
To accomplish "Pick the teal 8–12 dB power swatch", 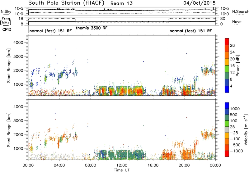I will point(227,76).
